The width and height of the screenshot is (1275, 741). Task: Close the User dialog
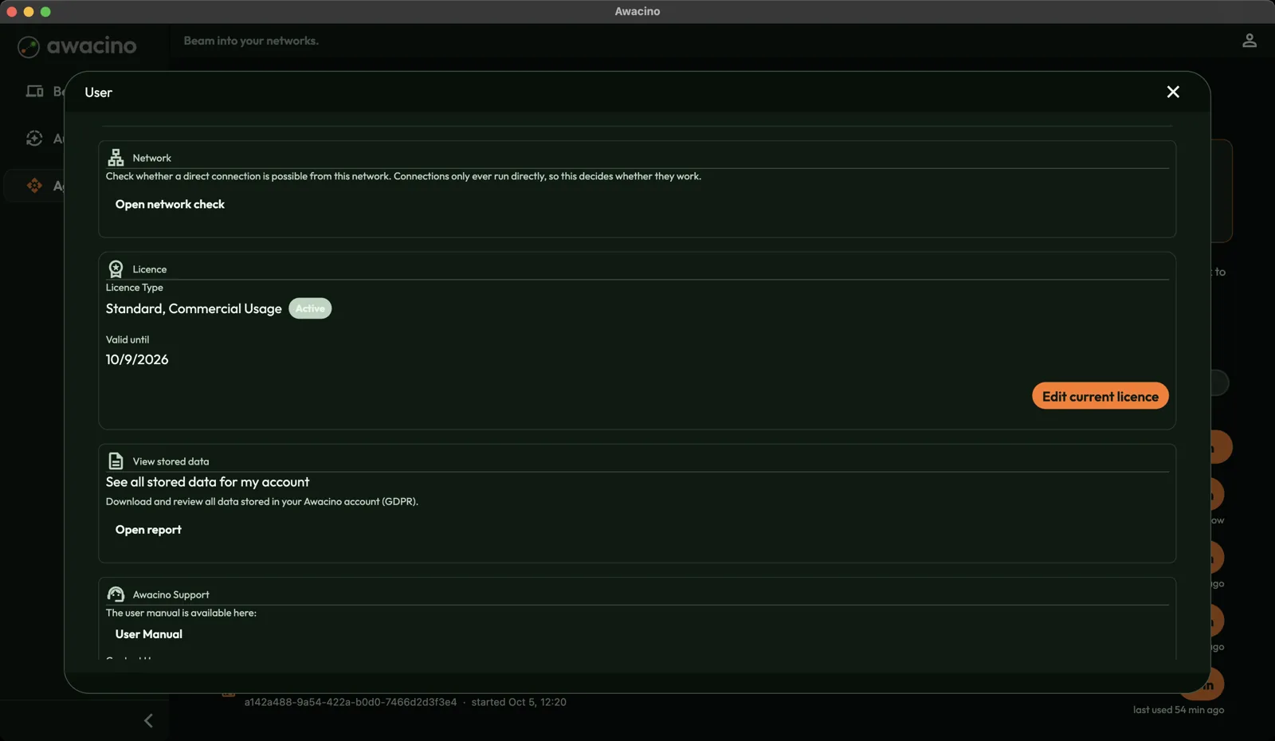tap(1173, 92)
